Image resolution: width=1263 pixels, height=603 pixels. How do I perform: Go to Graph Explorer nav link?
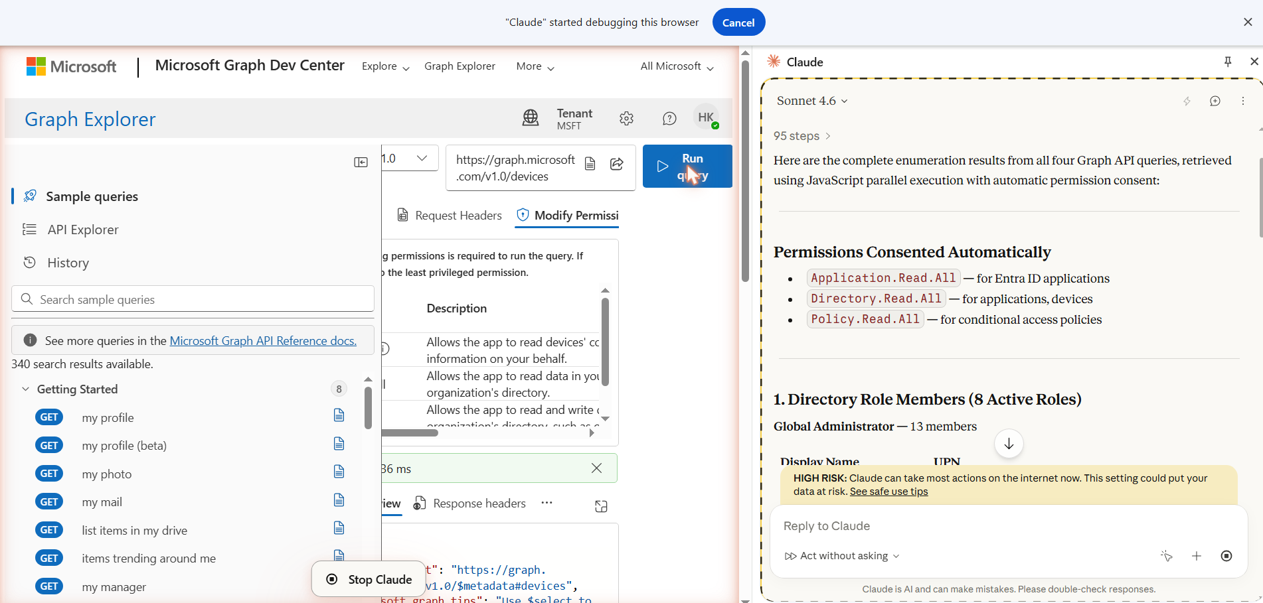(x=460, y=66)
